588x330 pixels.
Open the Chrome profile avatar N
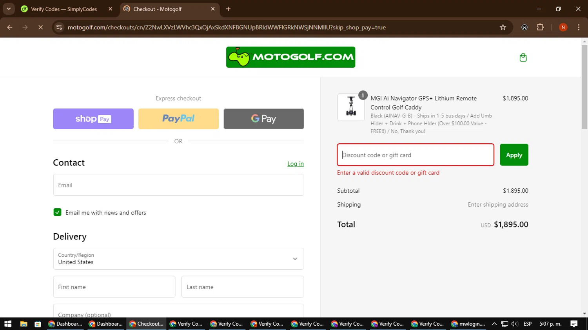click(x=563, y=27)
